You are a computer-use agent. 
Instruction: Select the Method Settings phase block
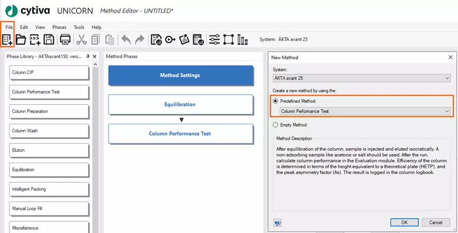pyautogui.click(x=180, y=76)
